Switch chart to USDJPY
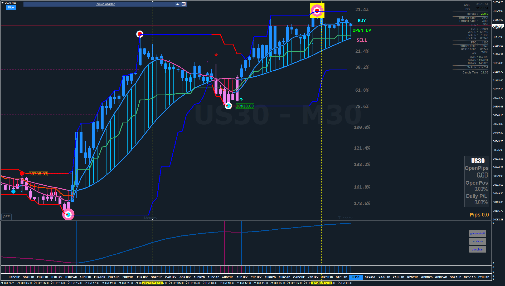 (57, 277)
